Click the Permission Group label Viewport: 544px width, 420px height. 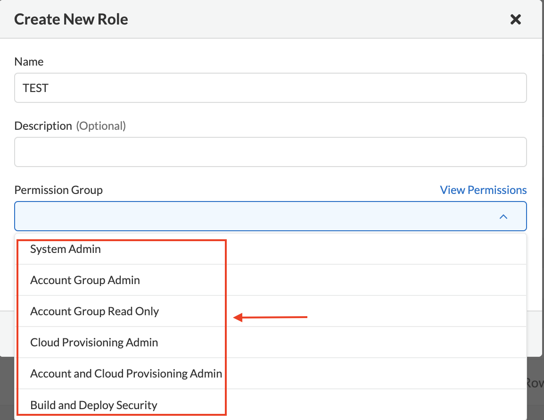[58, 190]
